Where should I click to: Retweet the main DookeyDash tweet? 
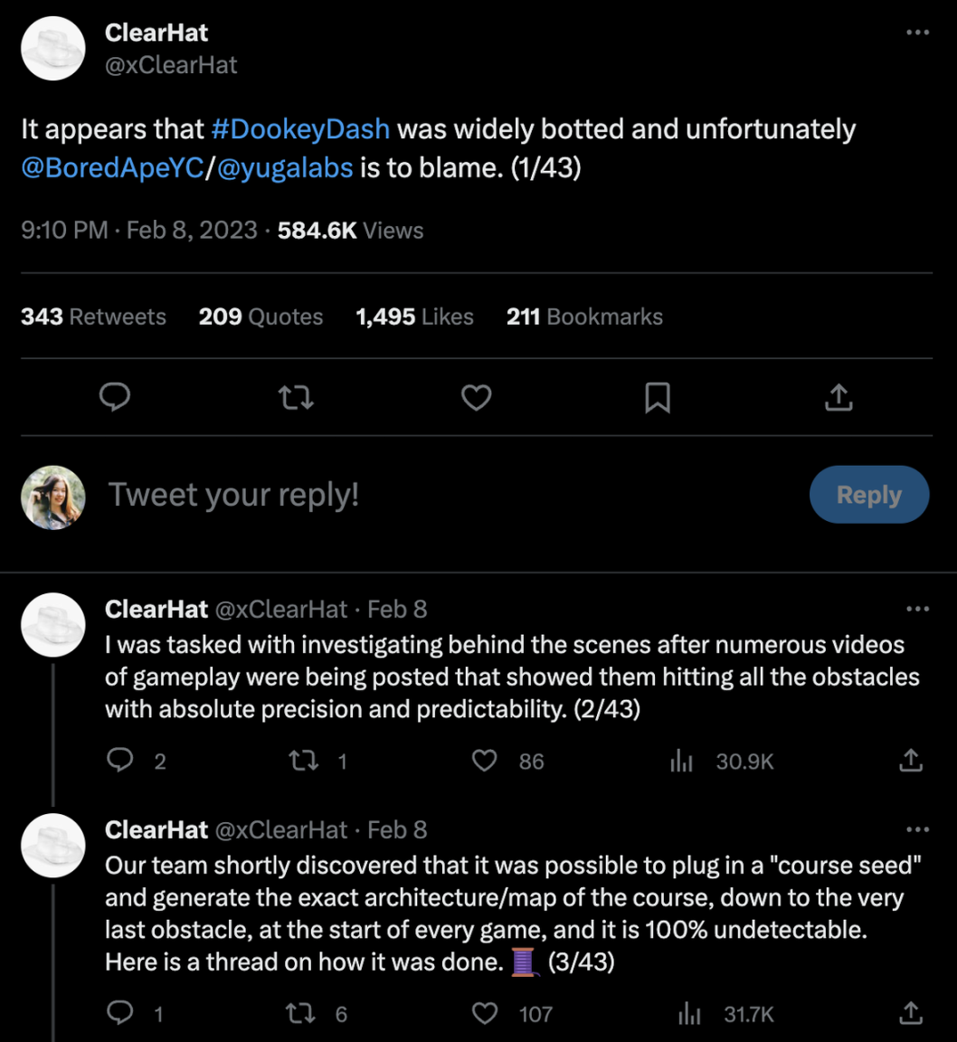point(296,397)
